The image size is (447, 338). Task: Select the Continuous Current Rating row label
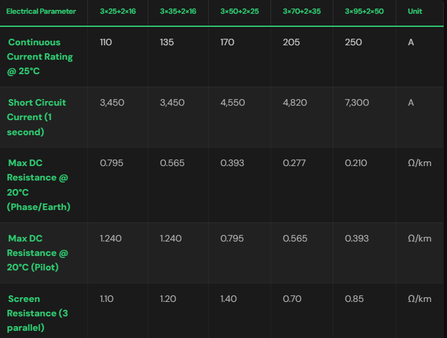pos(40,56)
